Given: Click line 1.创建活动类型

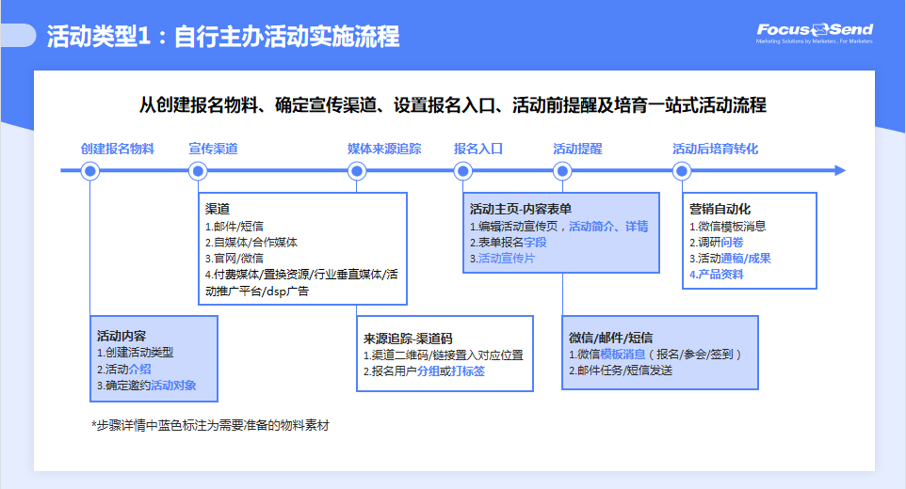Looking at the screenshot, I should (x=136, y=353).
